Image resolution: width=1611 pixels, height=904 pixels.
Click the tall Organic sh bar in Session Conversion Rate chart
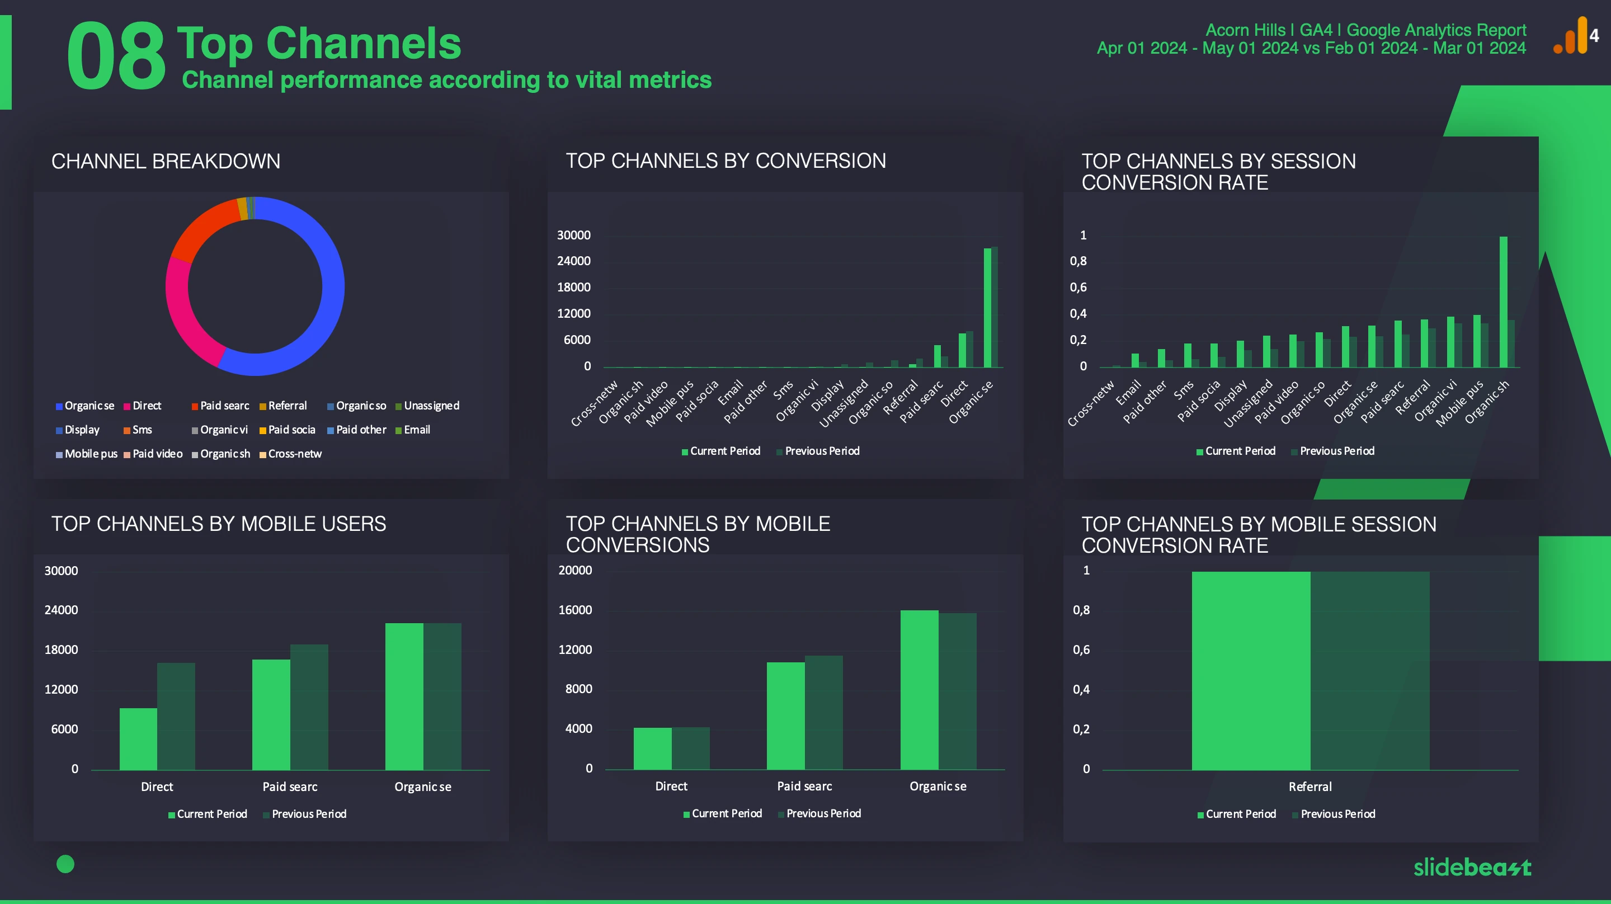point(1504,302)
